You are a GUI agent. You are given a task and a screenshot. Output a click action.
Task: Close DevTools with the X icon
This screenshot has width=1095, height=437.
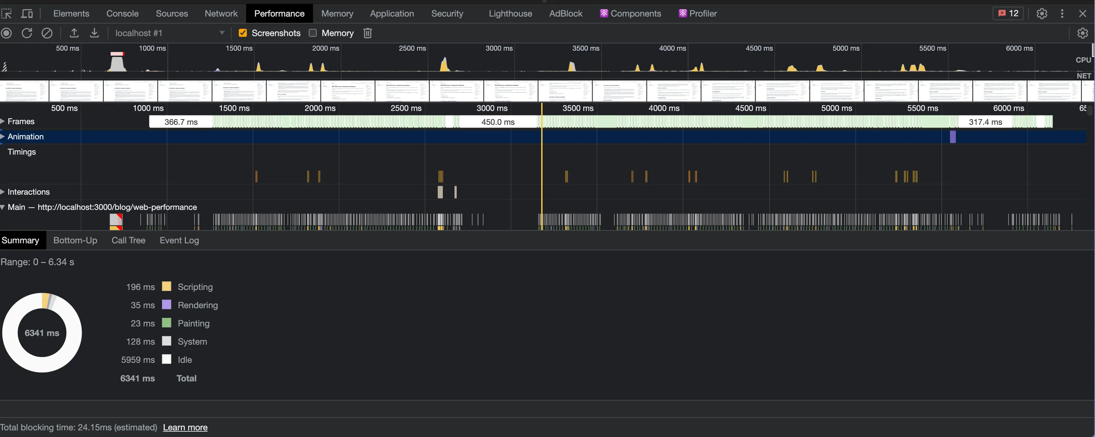(1083, 14)
